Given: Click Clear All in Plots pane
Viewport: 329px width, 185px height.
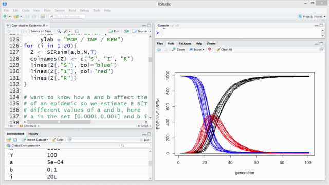Looking at the screenshot, I should (224, 49).
